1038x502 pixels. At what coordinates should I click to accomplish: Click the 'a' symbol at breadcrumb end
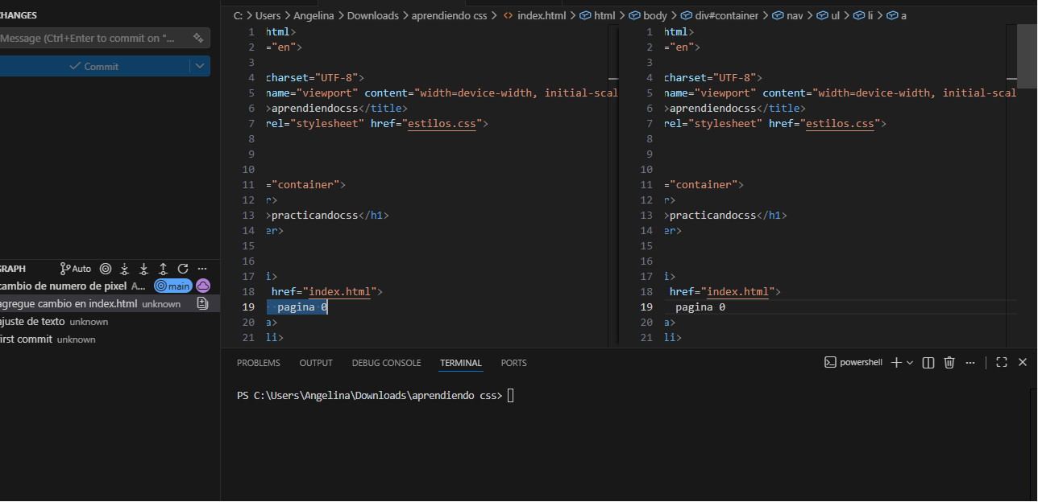903,15
